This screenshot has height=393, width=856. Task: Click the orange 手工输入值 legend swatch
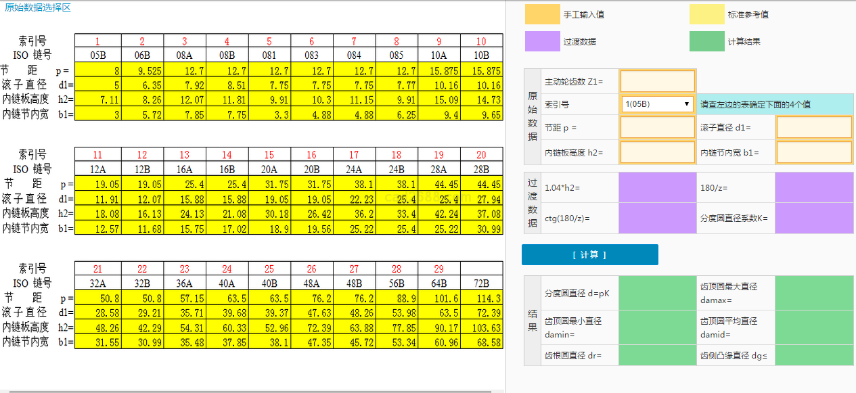(542, 14)
